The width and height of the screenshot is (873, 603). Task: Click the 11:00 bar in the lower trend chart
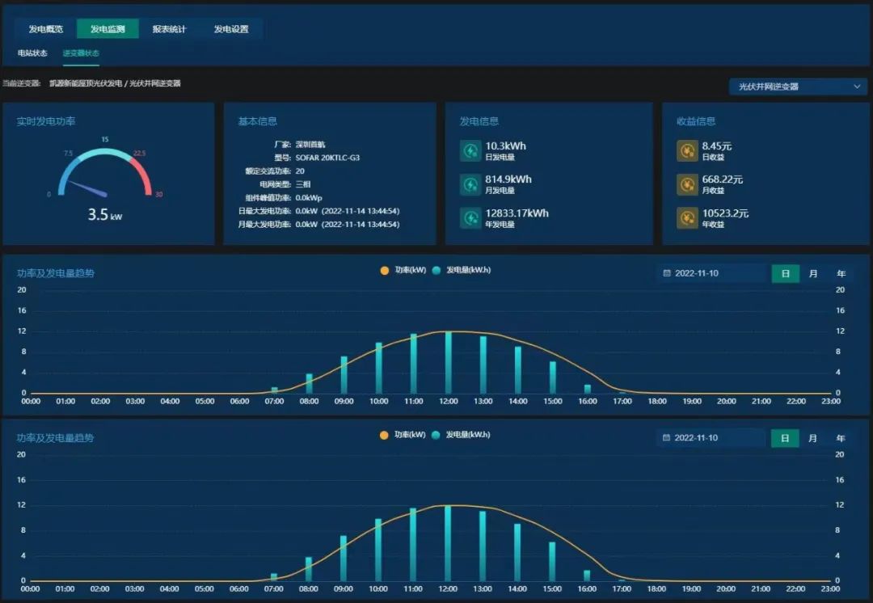click(x=413, y=545)
